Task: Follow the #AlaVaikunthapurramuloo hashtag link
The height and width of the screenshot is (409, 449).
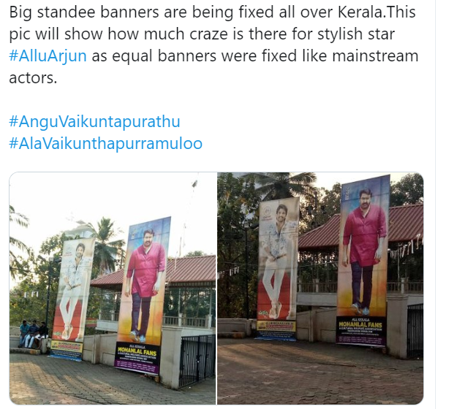Action: (105, 143)
